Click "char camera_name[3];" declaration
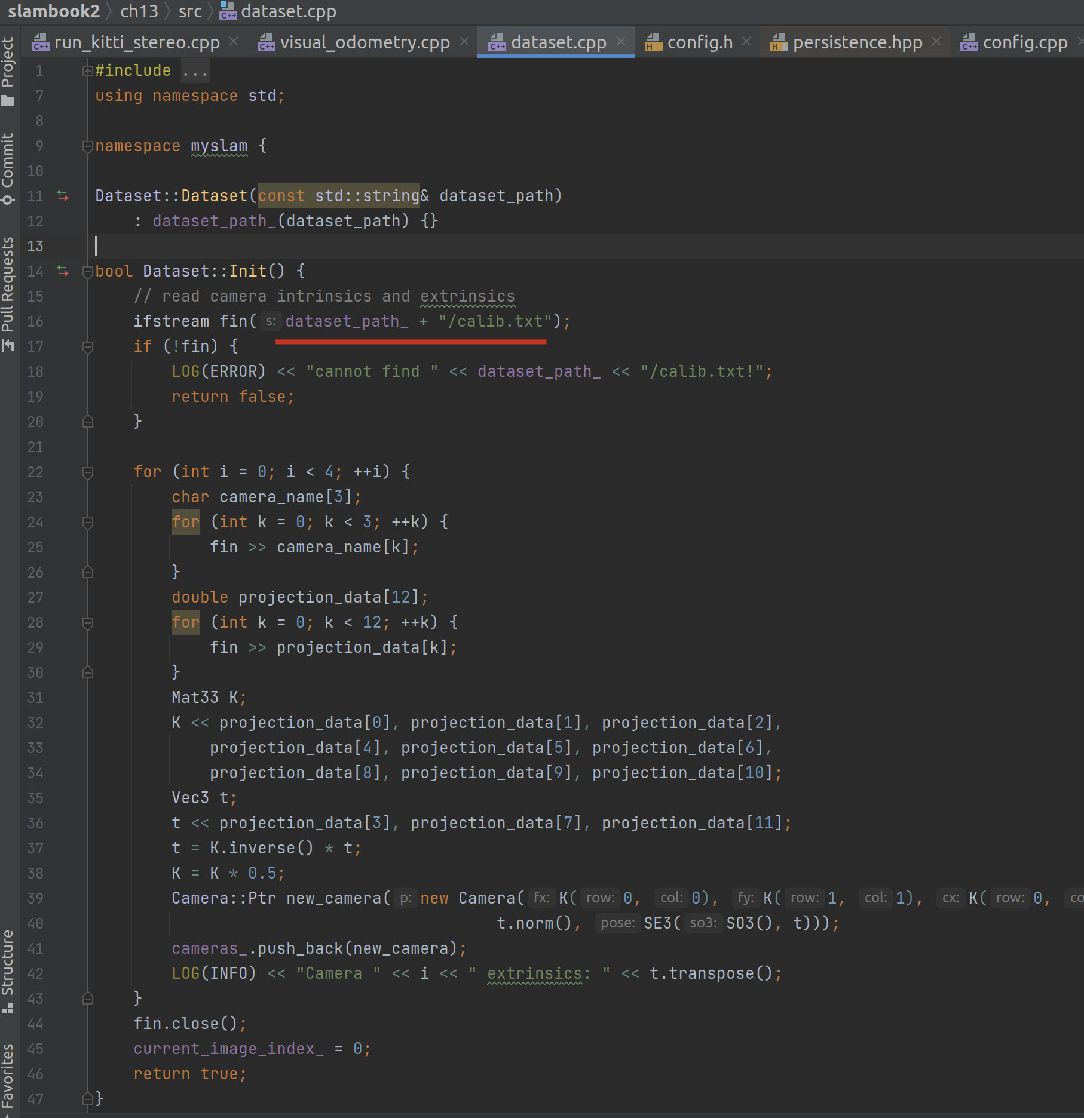Image resolution: width=1084 pixels, height=1118 pixels. point(267,497)
